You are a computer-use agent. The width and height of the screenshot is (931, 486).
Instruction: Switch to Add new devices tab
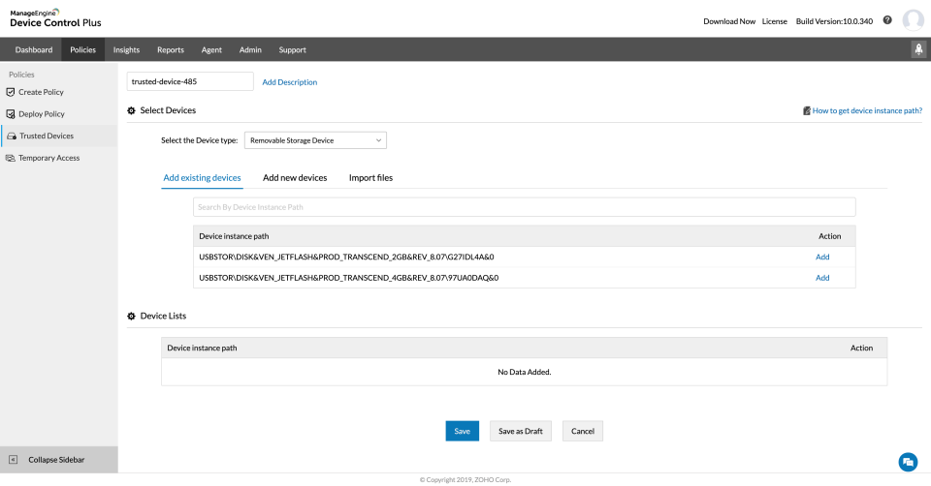295,178
